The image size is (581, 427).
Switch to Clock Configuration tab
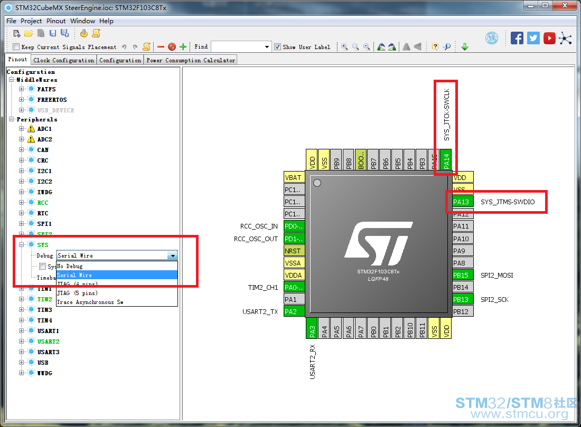pos(63,60)
